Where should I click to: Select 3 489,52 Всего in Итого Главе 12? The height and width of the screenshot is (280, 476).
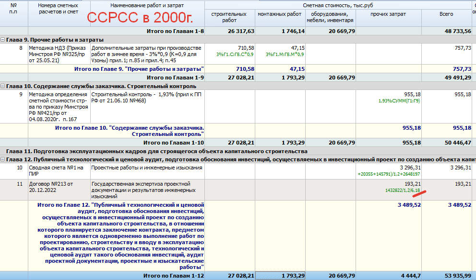[x=446, y=235]
